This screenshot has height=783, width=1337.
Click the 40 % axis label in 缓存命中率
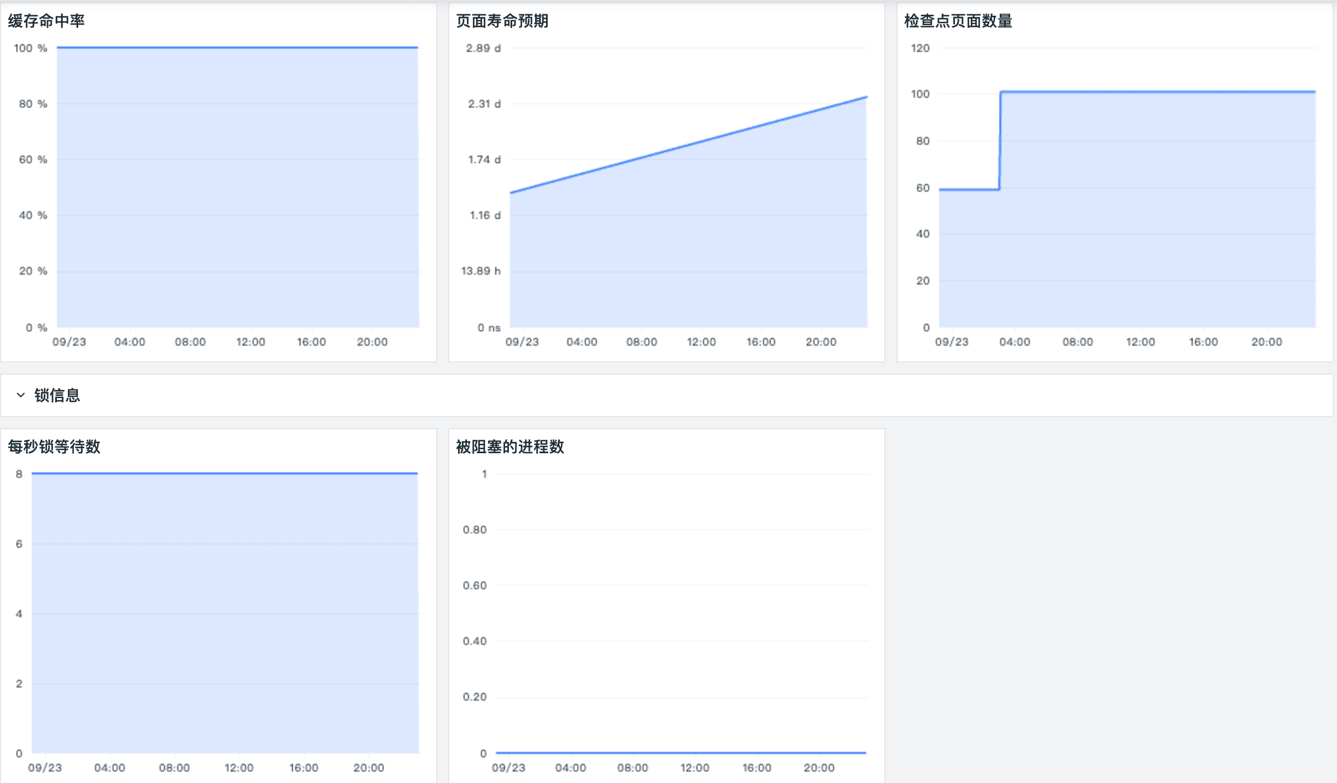[x=33, y=215]
